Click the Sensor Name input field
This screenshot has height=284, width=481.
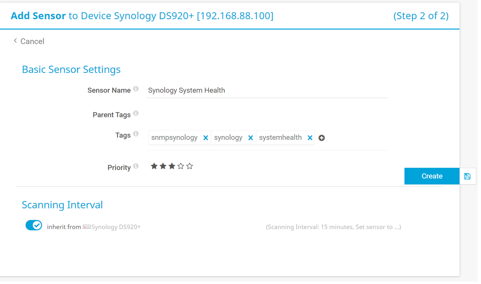[x=250, y=90]
